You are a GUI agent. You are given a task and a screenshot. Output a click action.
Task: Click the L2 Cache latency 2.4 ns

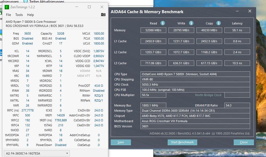237,52
